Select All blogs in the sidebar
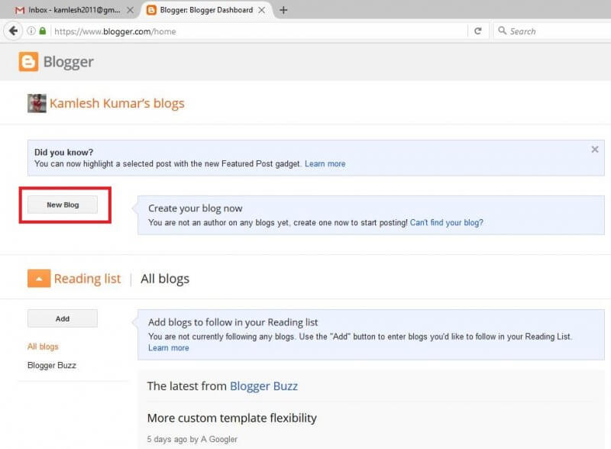 point(43,347)
